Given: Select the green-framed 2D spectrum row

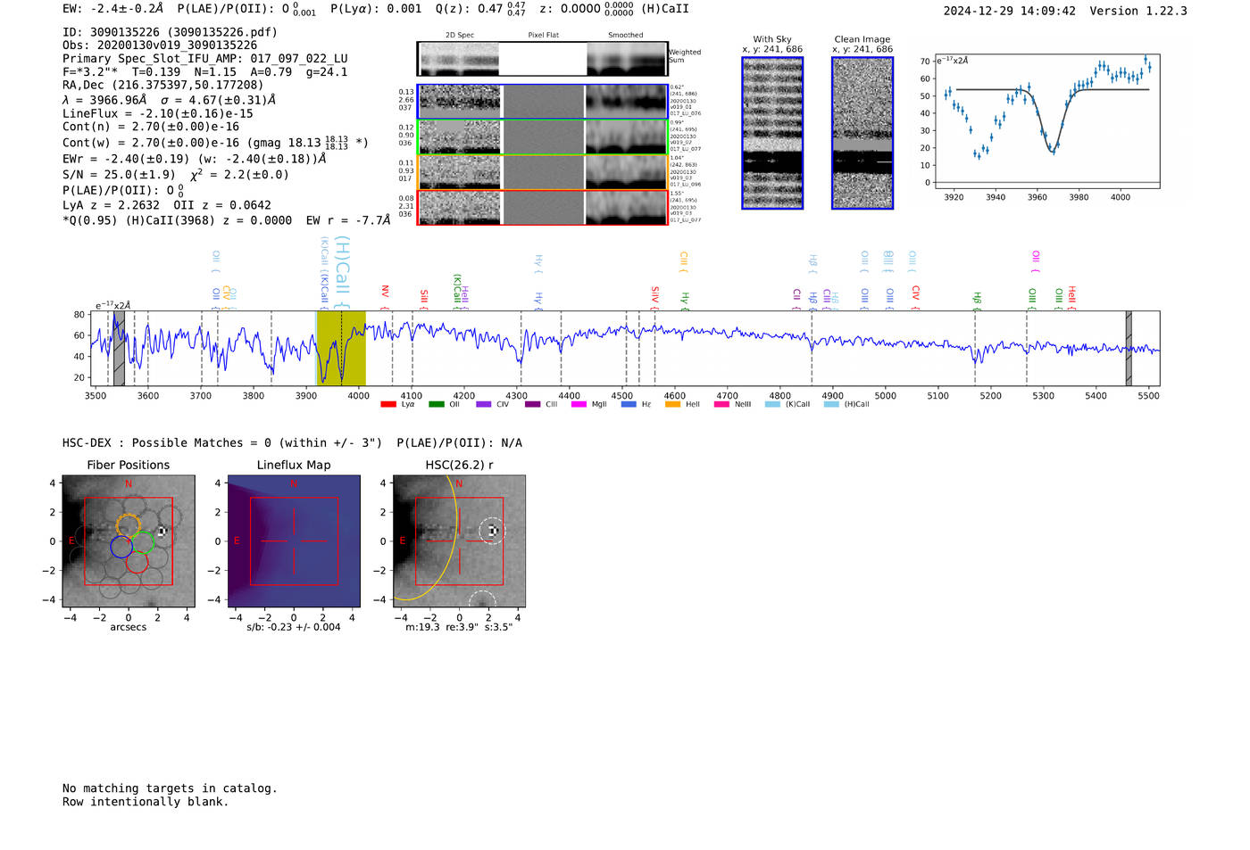Looking at the screenshot, I should 542,137.
